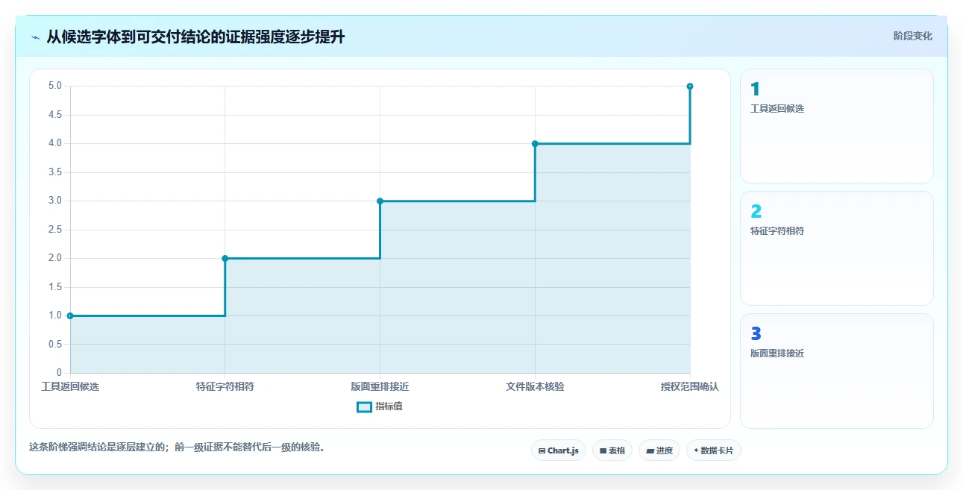963x490 pixels.
Task: Click the 进度 tag
Action: pyautogui.click(x=659, y=450)
